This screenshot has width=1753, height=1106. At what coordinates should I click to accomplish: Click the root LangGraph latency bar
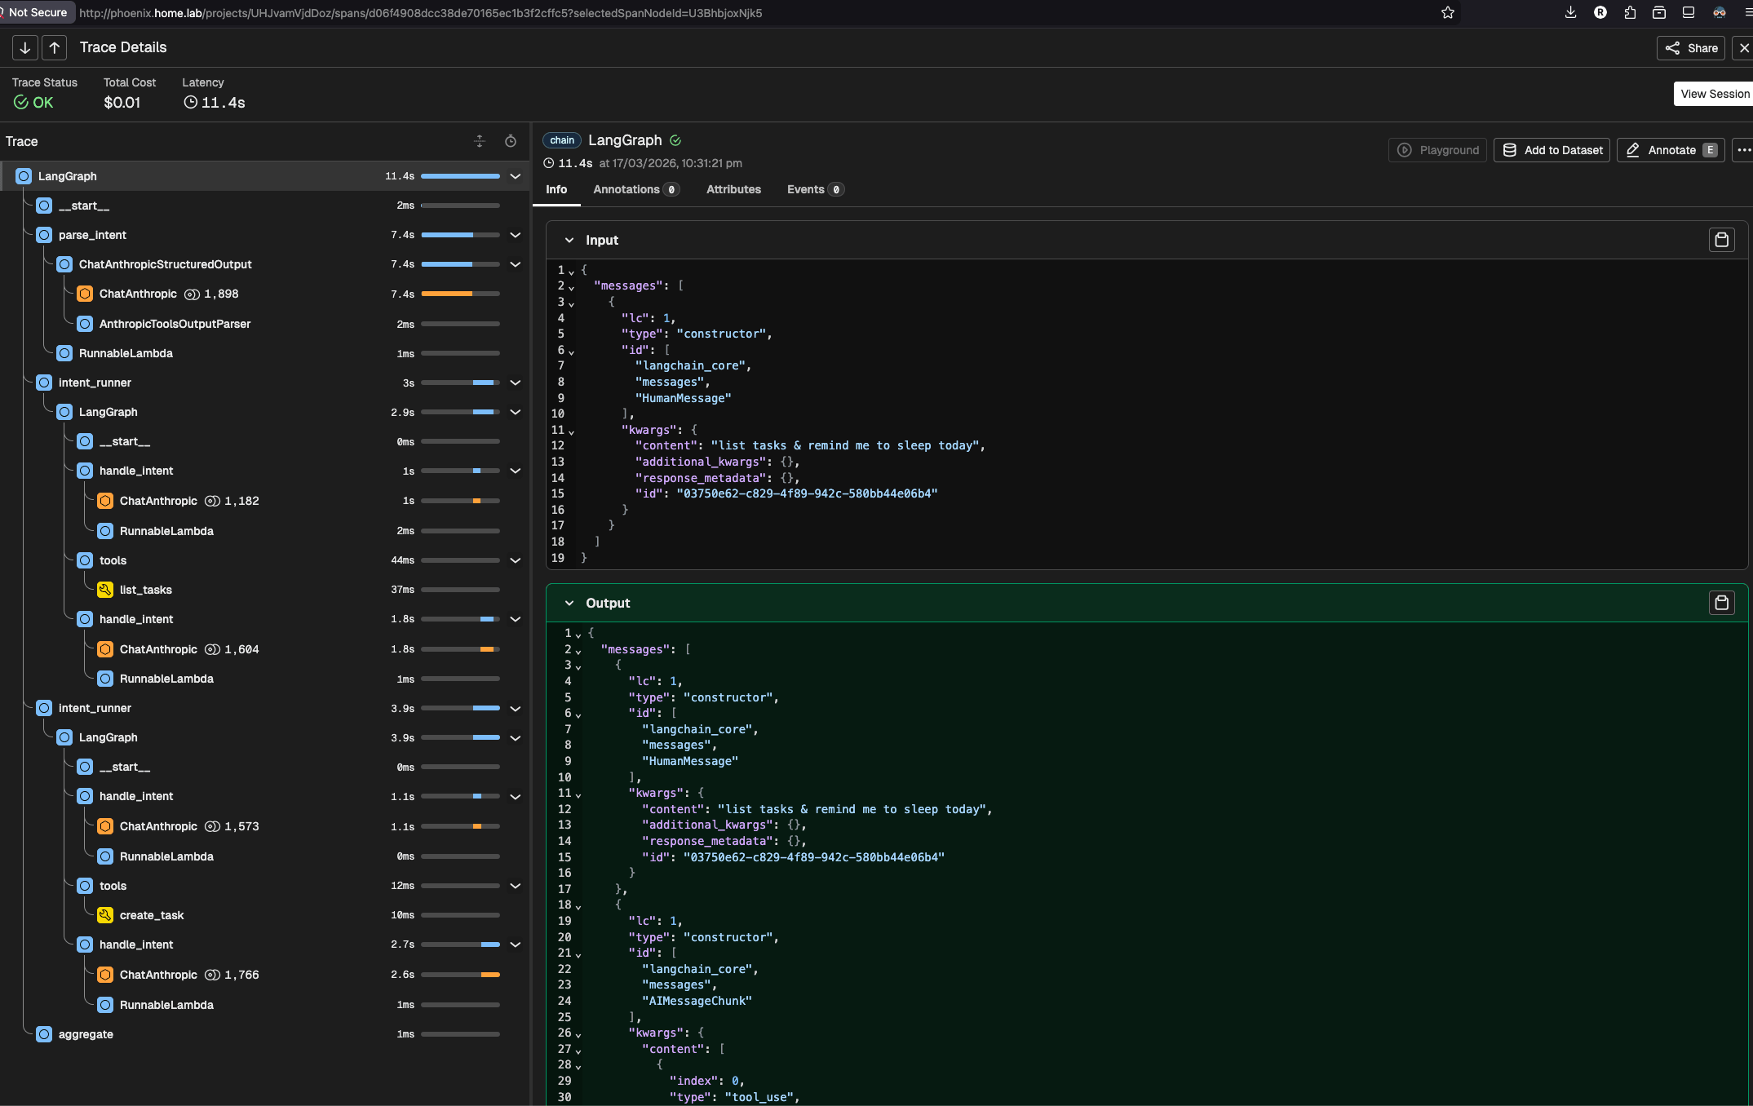(x=460, y=176)
